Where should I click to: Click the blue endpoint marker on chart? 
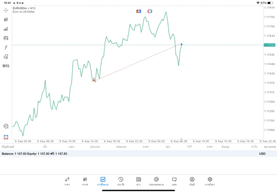coord(181,44)
